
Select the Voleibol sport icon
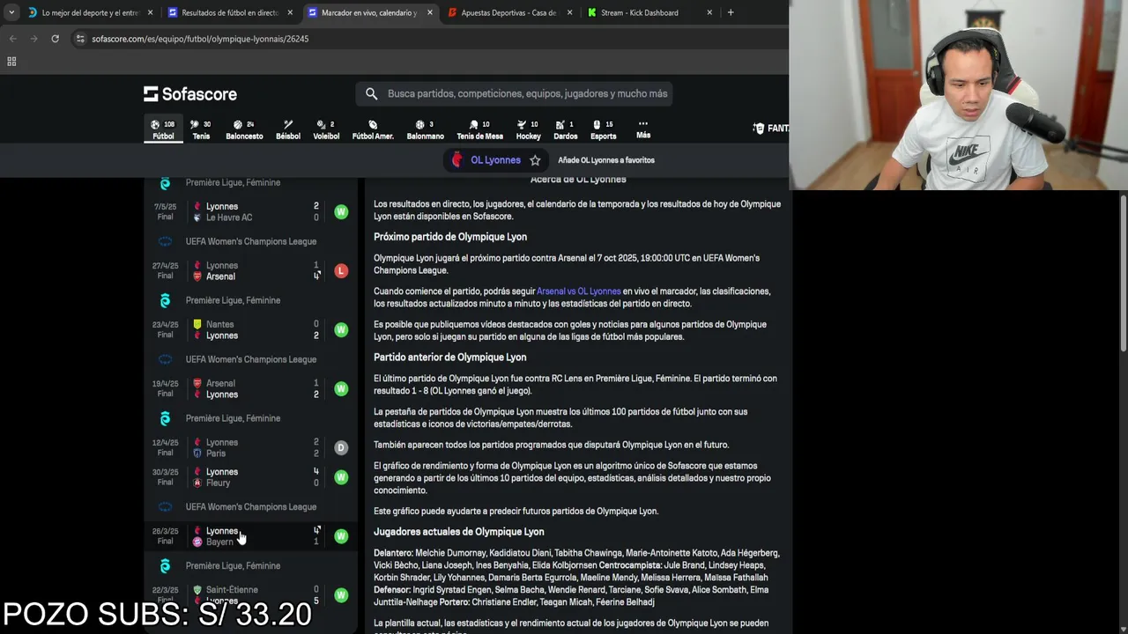click(326, 129)
